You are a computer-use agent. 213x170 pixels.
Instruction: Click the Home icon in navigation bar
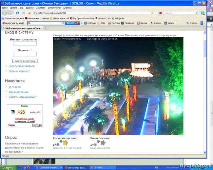click(29, 13)
